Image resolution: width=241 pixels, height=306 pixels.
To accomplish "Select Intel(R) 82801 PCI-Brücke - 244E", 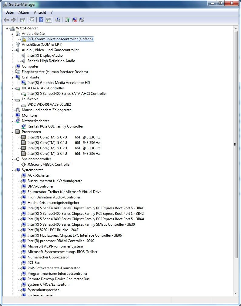I will click(x=53, y=230).
